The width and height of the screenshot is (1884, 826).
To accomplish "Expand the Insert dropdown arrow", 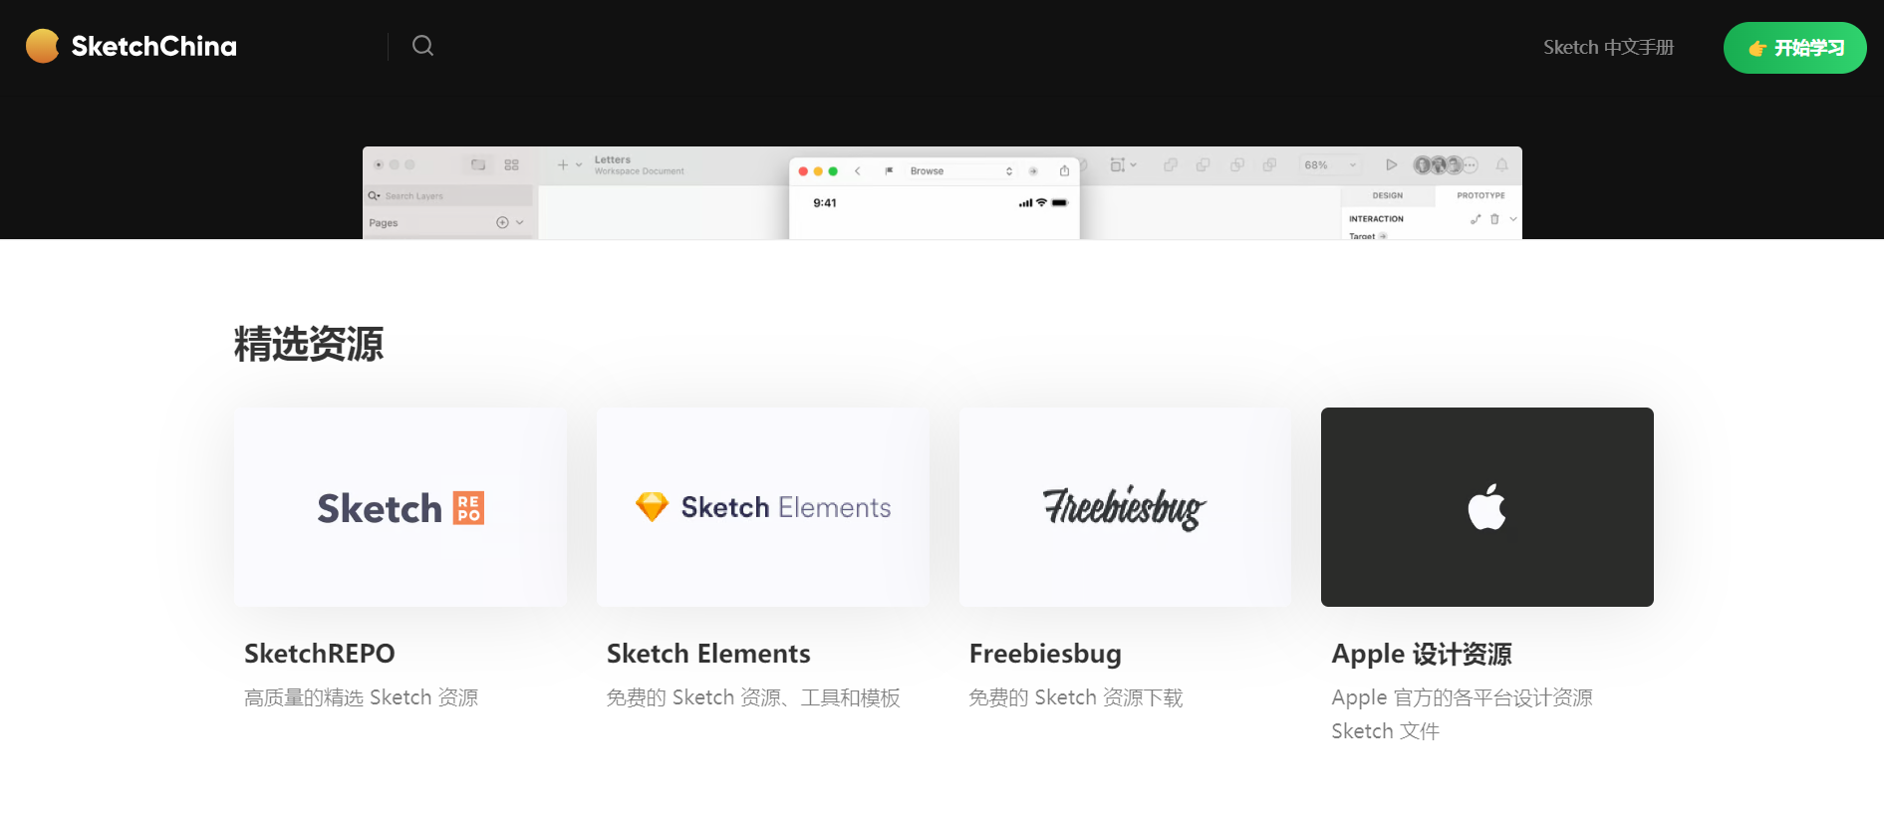I will 577,164.
